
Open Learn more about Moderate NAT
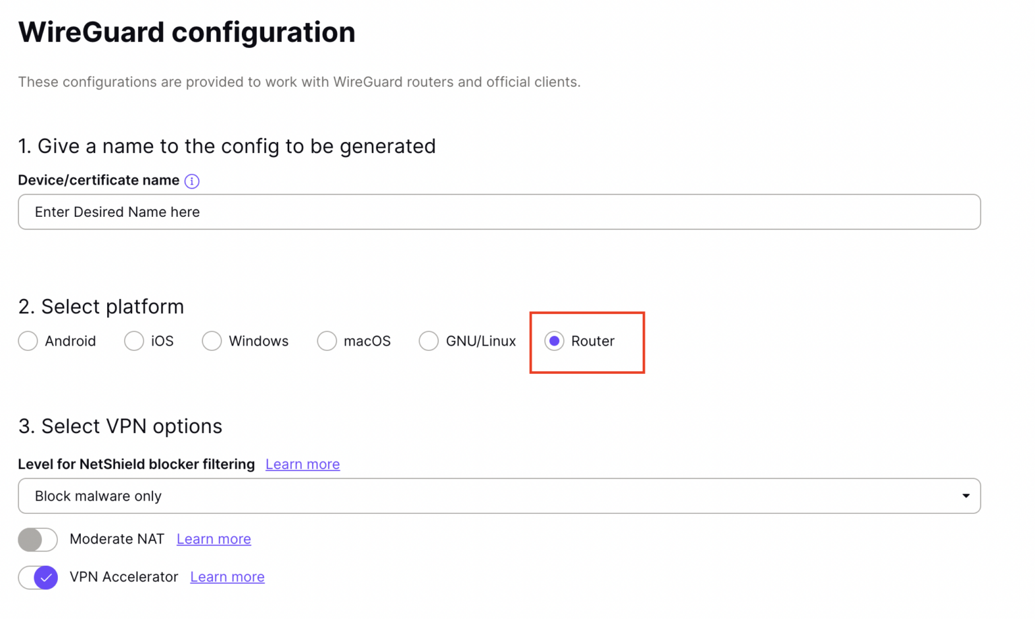[214, 539]
